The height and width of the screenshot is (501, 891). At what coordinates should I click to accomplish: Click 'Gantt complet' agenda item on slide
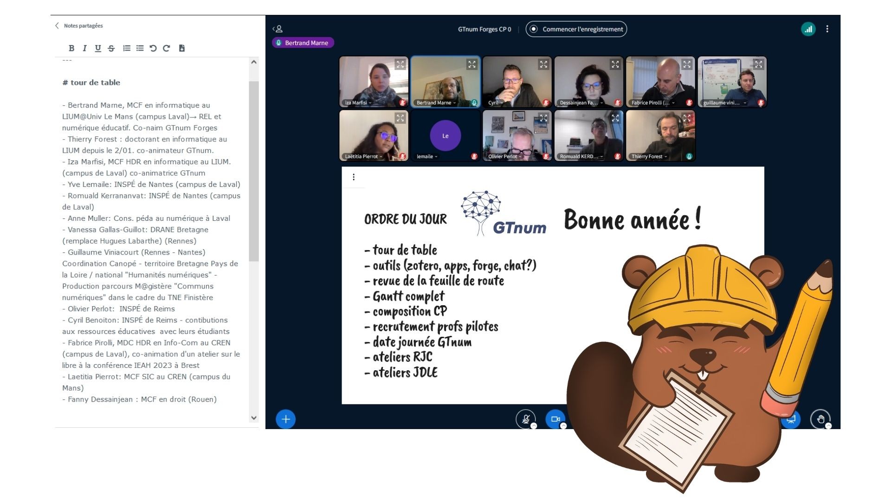click(405, 296)
